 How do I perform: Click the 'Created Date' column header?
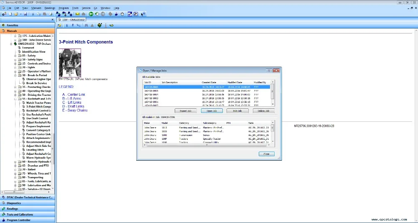point(213,82)
